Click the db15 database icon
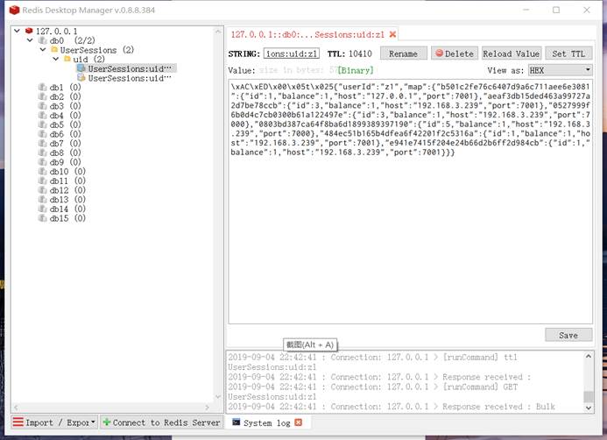The width and height of the screenshot is (607, 440). [43, 218]
